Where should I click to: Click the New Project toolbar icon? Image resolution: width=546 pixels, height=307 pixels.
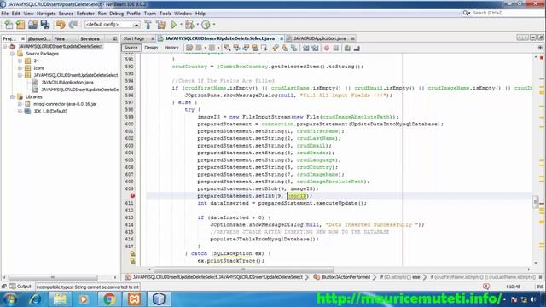coord(20,25)
